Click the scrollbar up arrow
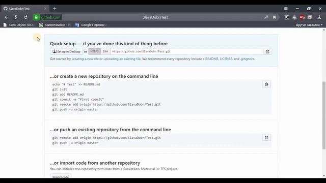 pyautogui.click(x=324, y=30)
